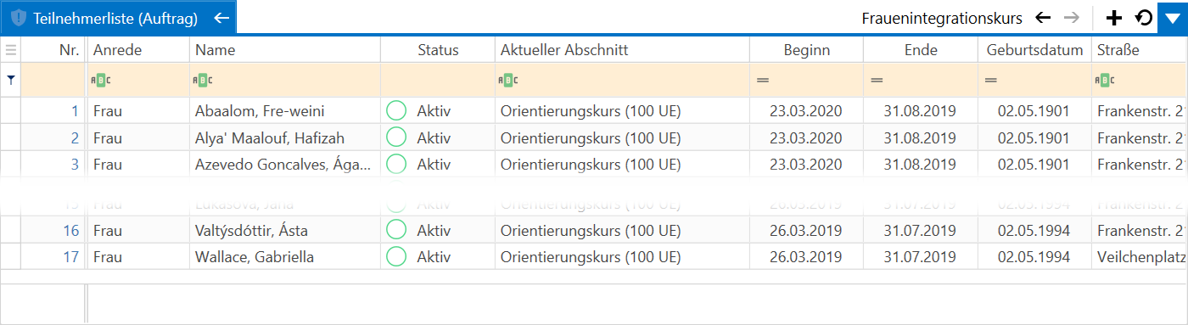
Task: Click status circle for Abaalom, Fre-weini
Action: pyautogui.click(x=396, y=111)
